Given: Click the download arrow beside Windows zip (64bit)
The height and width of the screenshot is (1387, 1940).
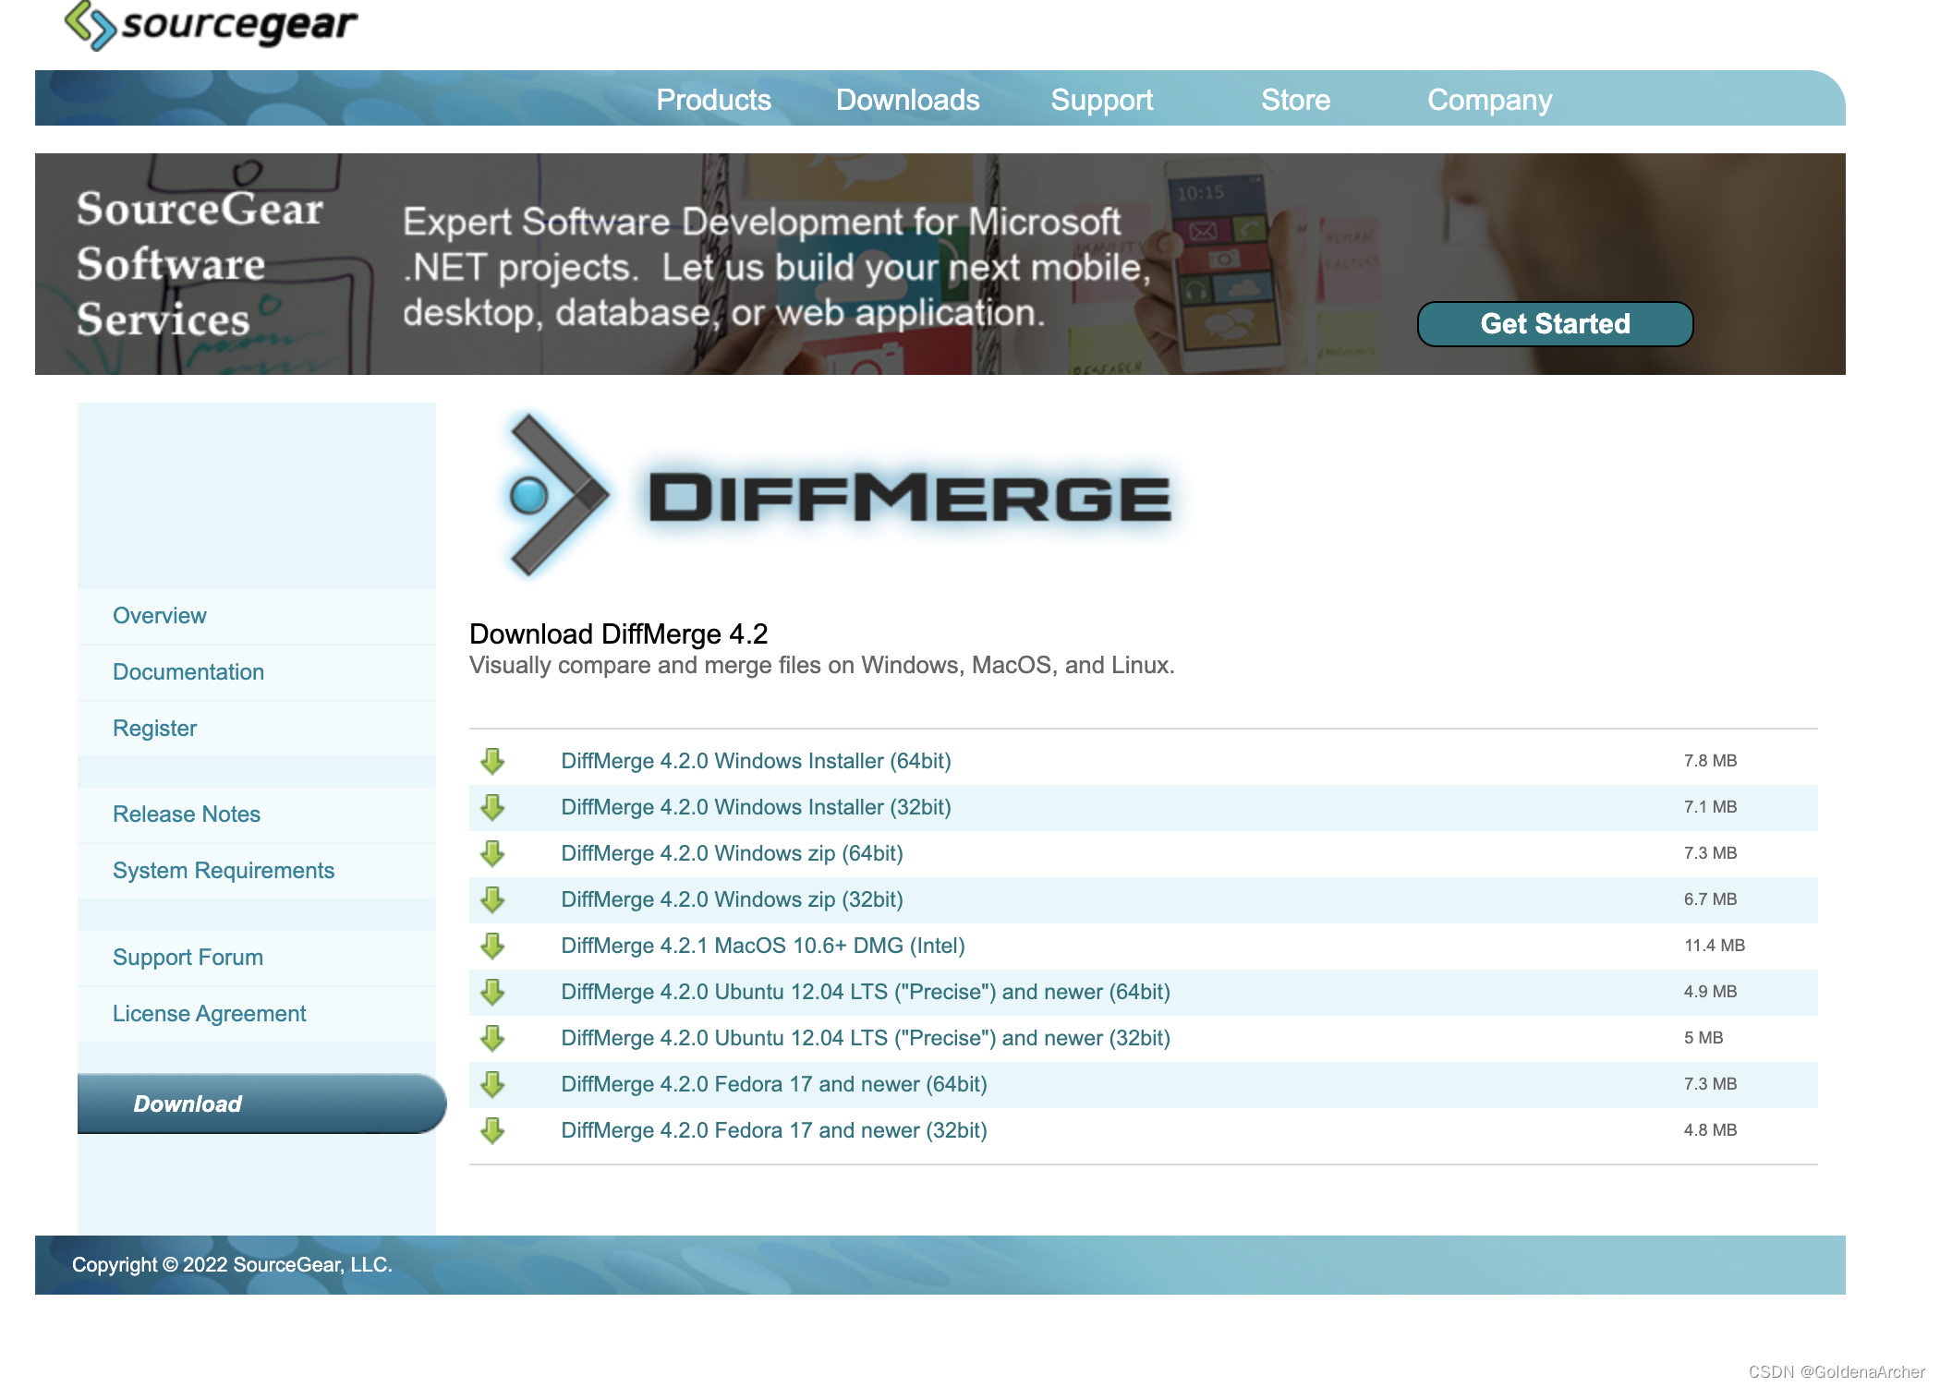Looking at the screenshot, I should 492,852.
